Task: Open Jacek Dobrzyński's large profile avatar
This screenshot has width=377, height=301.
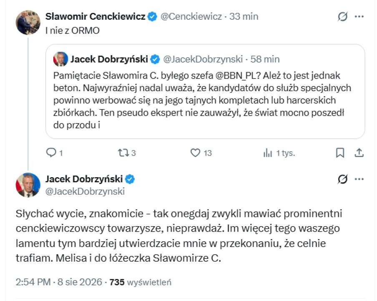Action: tap(28, 185)
